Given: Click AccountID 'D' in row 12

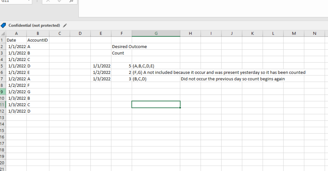Looking at the screenshot, I should point(38,111).
